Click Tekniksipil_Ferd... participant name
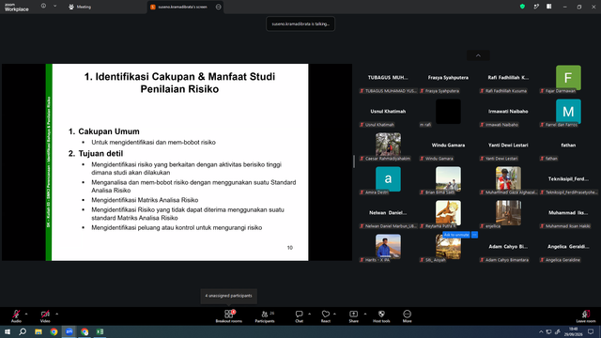This screenshot has height=338, width=601. click(568, 178)
